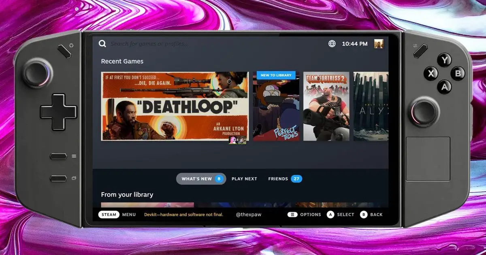This screenshot has width=486, height=255.
Task: Click the right controller trackpad
Action: click(428, 159)
